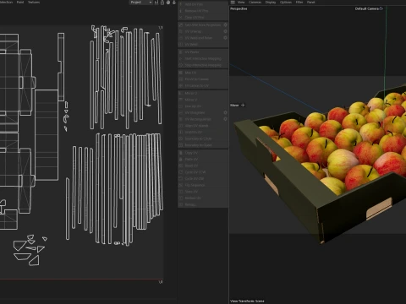The width and height of the screenshot is (406, 304).
Task: Click the Default Camera label
Action: 366,8
